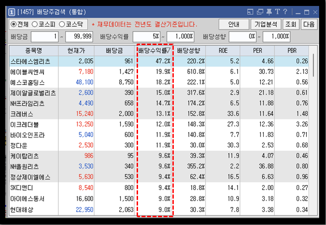Image resolution: width=326 pixels, height=225 pixels.
Task: Open help with the question mark icon
Action: pyautogui.click(x=285, y=11)
